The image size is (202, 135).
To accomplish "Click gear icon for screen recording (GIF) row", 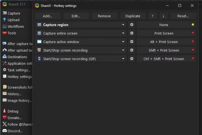I will click(132, 59).
